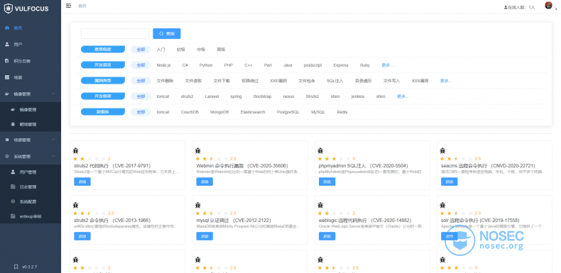561x273 pixels.
Task: Select 全部 in the 漏洞类型 filter row
Action: pos(141,81)
